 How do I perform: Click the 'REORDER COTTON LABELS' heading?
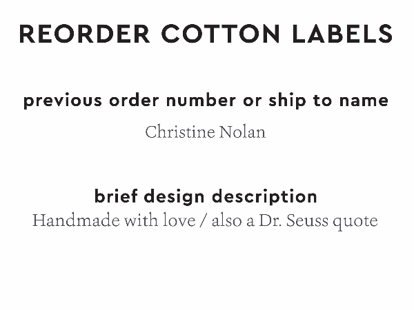tap(206, 34)
